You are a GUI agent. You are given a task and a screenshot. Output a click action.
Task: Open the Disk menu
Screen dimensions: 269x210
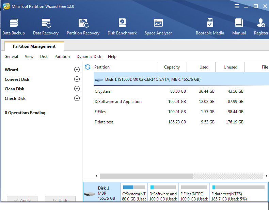pyautogui.click(x=44, y=57)
